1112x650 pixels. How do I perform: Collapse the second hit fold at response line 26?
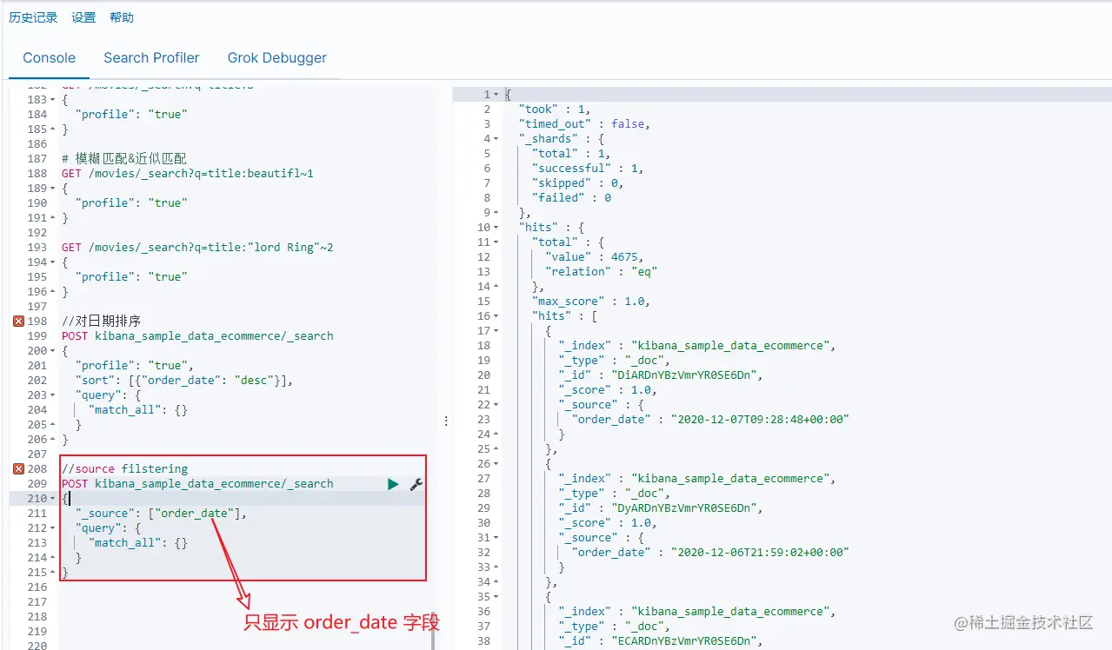pos(496,463)
